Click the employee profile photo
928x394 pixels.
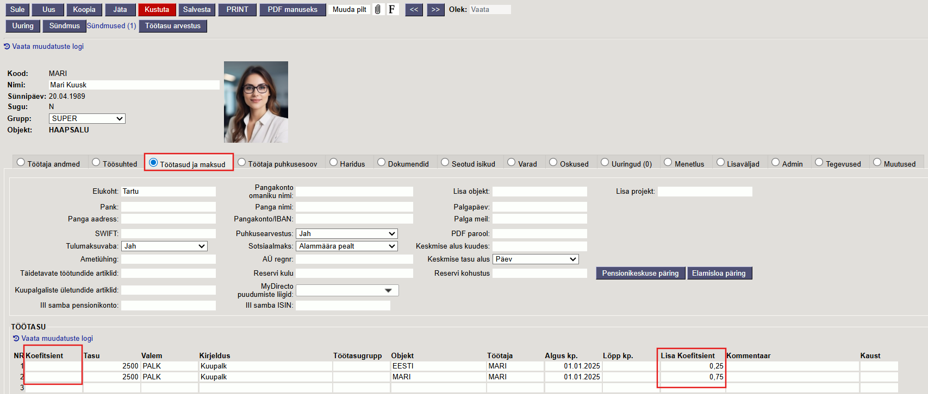tap(256, 102)
